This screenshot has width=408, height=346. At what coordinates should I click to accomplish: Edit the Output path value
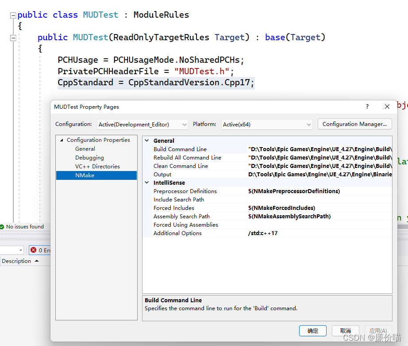[x=319, y=174]
